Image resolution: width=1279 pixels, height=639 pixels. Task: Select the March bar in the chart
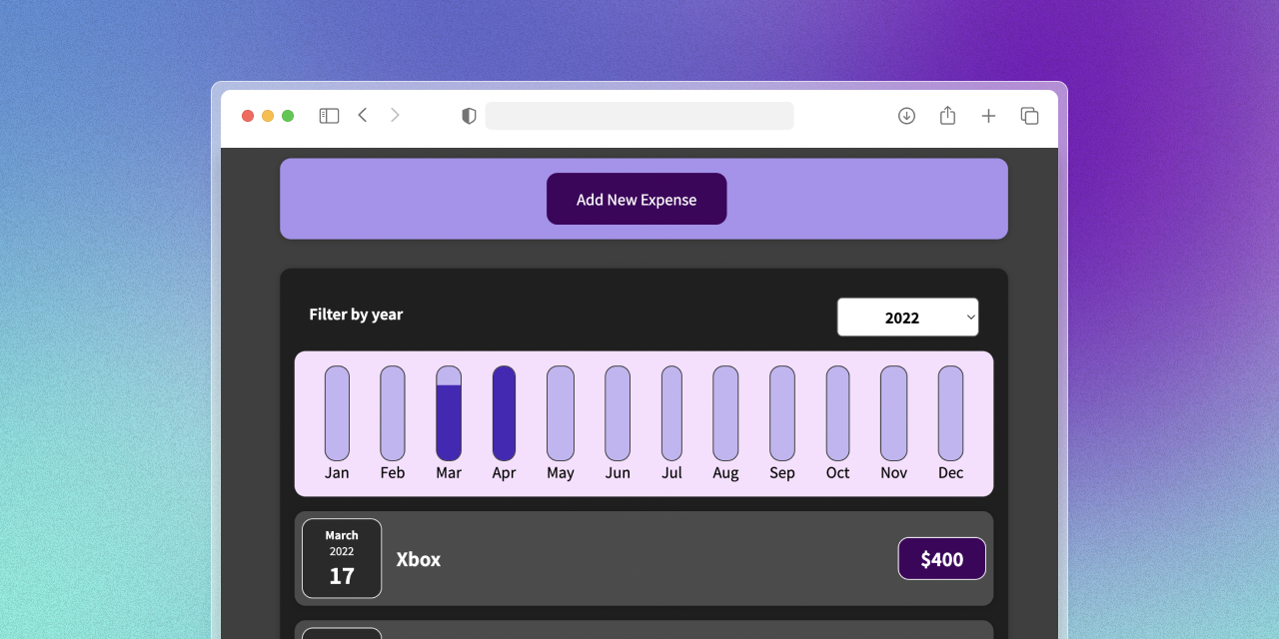[448, 414]
